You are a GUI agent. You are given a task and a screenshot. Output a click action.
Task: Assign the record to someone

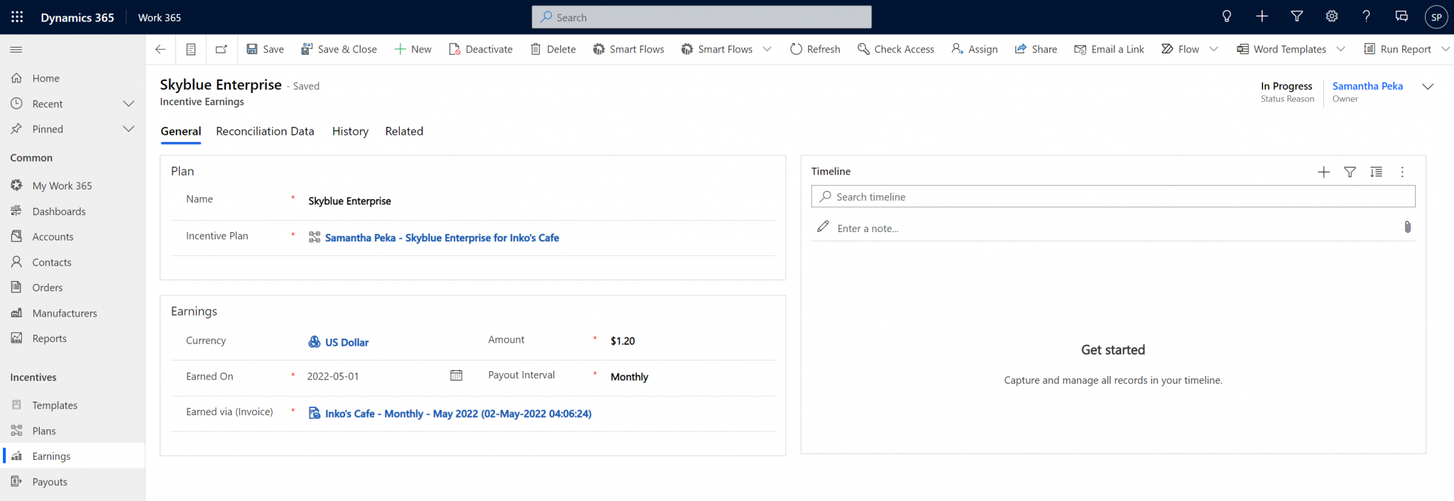click(975, 49)
